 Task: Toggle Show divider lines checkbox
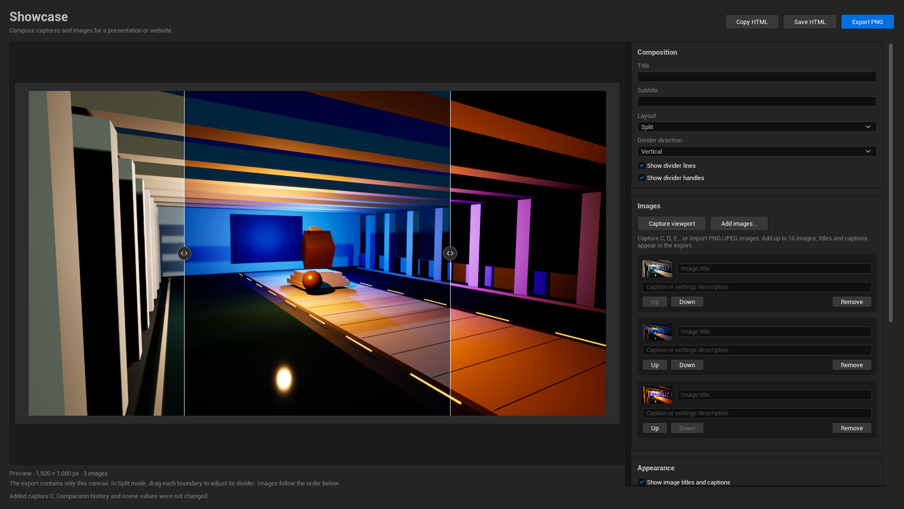point(641,165)
